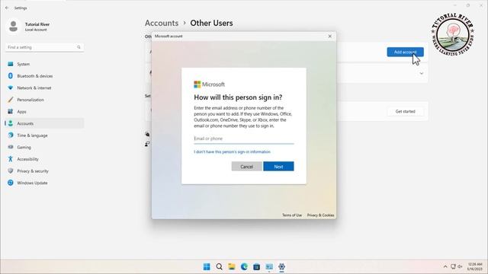This screenshot has height=274, width=488.
Task: Launch Microsoft Edge from taskbar
Action: (x=244, y=266)
